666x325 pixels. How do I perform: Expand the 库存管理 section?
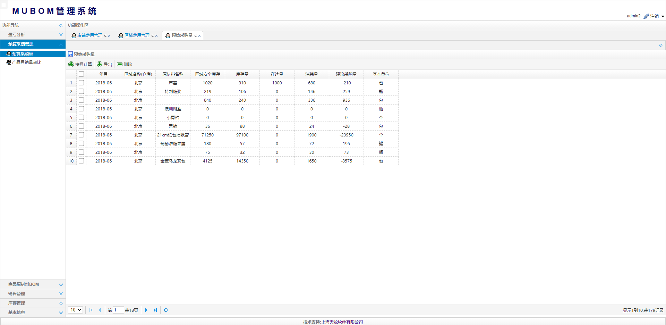point(33,303)
